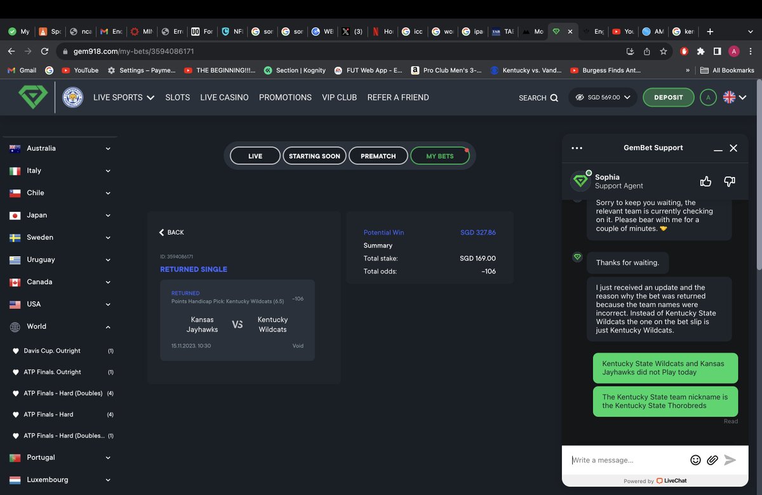The height and width of the screenshot is (495, 762).
Task: Expand Australia in the country list
Action: [x=60, y=148]
